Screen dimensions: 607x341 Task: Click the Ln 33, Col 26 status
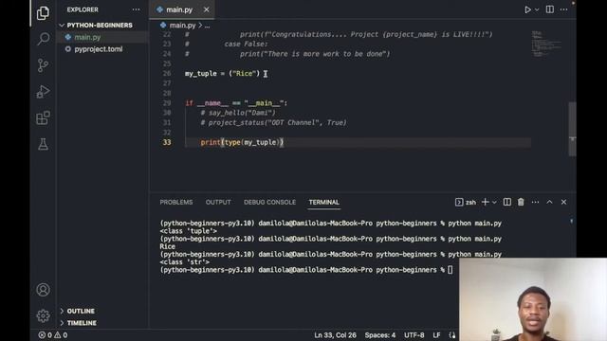[x=335, y=335]
